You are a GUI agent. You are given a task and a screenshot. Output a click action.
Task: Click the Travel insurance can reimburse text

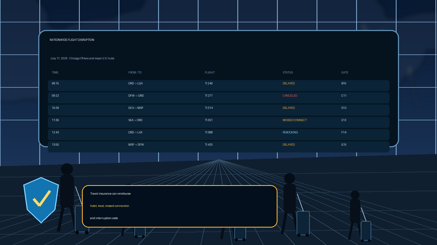(110, 194)
